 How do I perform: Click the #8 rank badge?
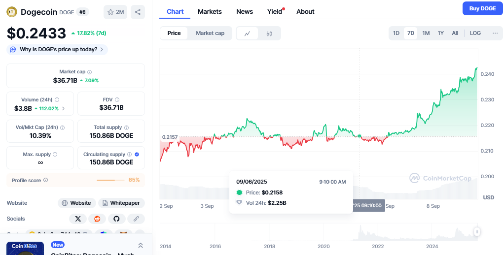(83, 12)
